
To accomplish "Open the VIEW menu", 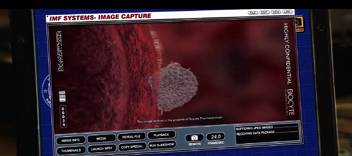I will pyautogui.click(x=276, y=12).
